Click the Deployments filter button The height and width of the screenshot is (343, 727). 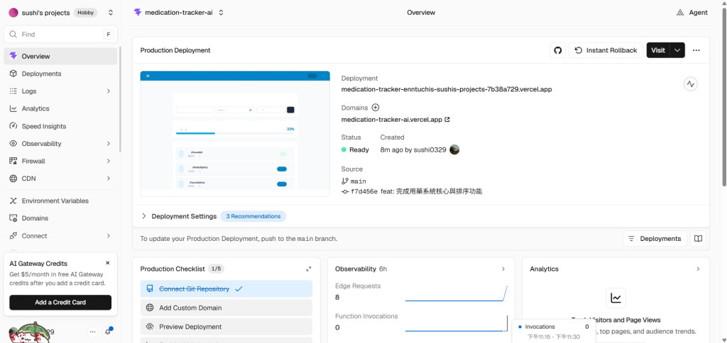(655, 239)
